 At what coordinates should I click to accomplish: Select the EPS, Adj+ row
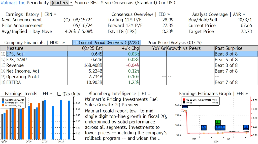129,54
